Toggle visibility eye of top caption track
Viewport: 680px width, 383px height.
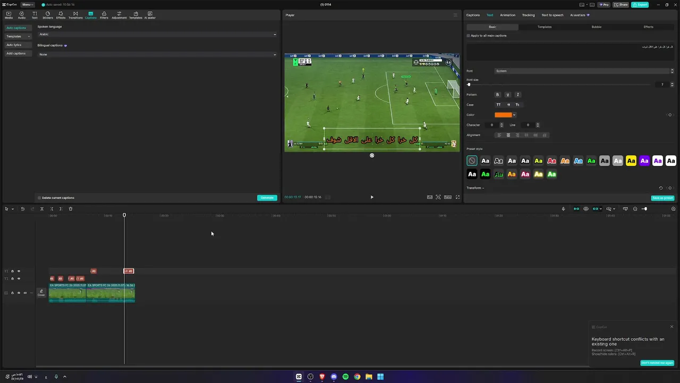[19, 271]
